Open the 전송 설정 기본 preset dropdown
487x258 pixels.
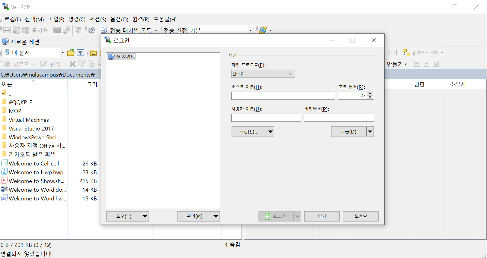(x=251, y=30)
